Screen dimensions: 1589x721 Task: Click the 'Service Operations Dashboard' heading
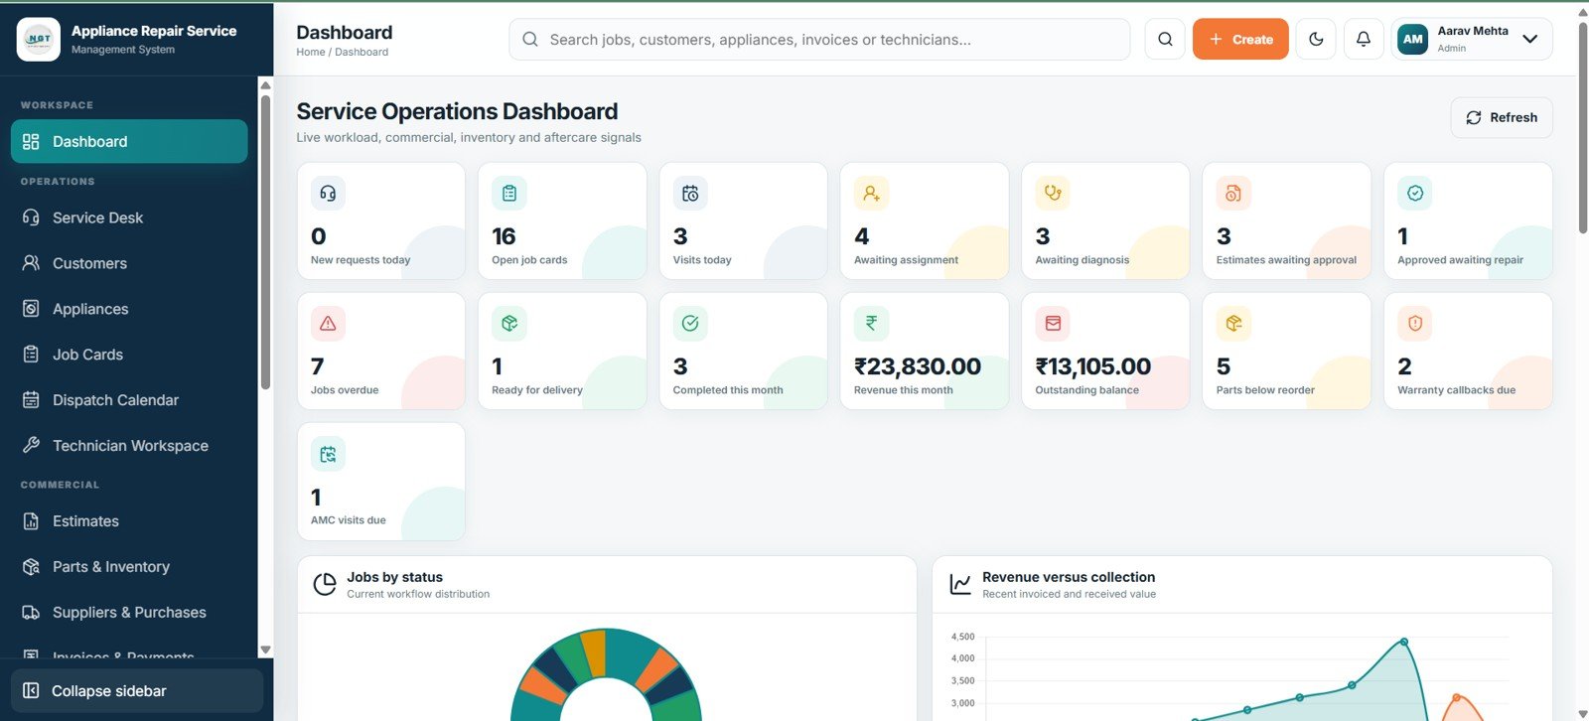pos(457,111)
